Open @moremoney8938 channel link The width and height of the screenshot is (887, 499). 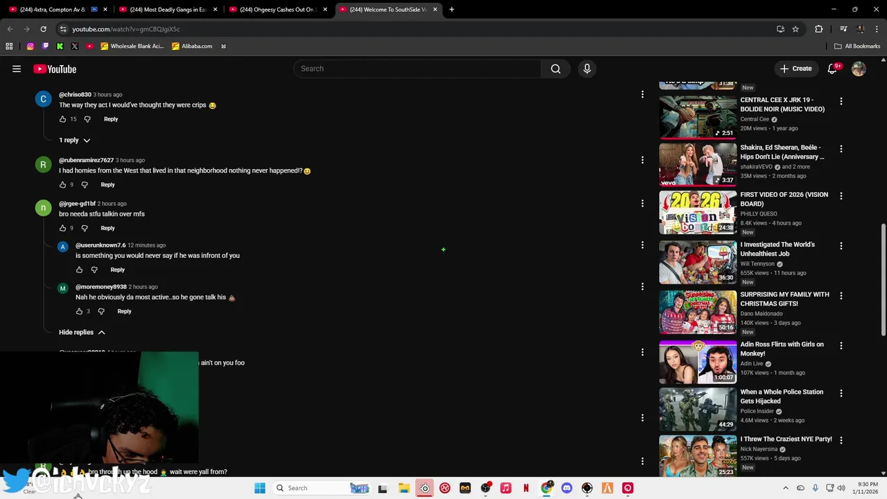[x=101, y=287]
